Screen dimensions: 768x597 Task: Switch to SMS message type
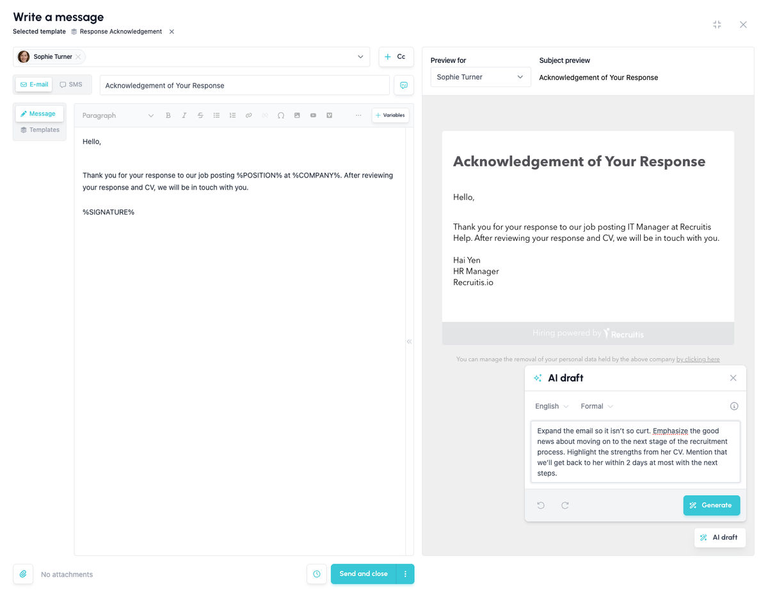coord(71,85)
